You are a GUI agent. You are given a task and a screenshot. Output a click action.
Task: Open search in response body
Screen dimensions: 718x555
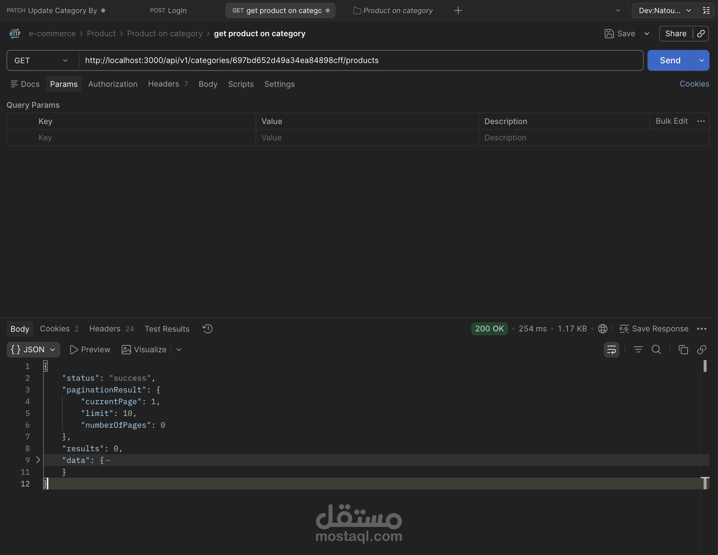[x=656, y=350]
